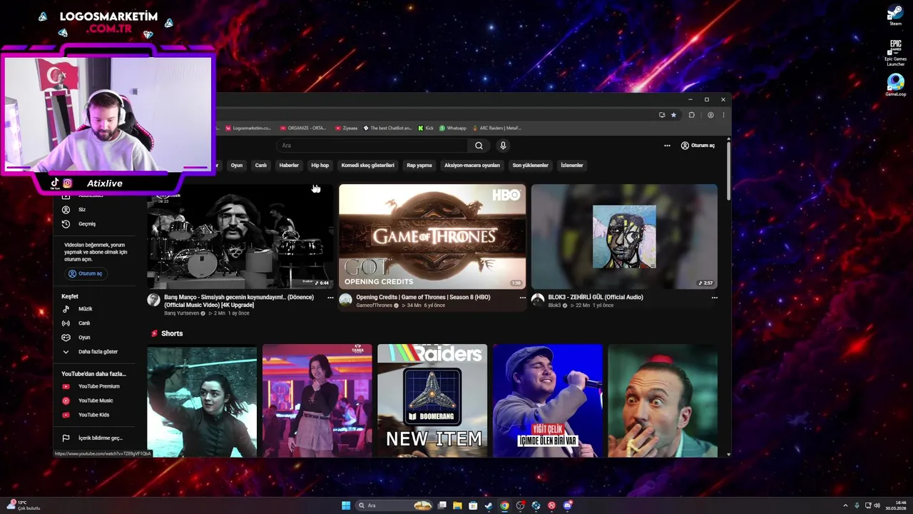Click sidebar Oturum aç sign-in button
913x514 pixels.
[86, 273]
